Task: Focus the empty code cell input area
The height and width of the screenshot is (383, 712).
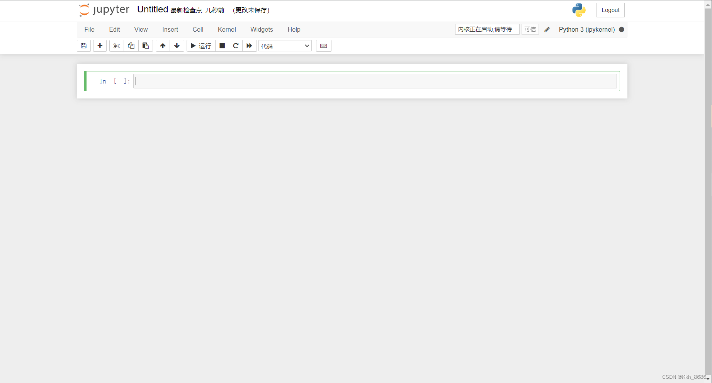Action: 375,81
